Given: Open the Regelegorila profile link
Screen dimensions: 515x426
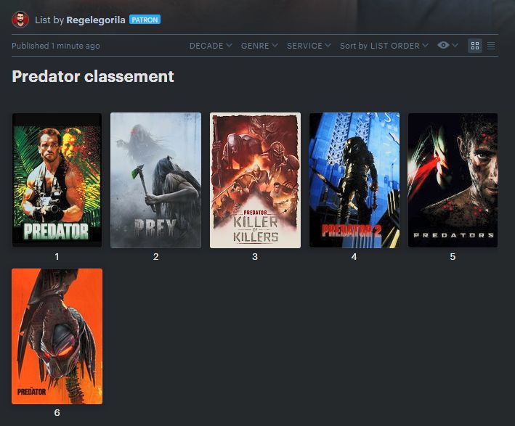Looking at the screenshot, I should 96,20.
